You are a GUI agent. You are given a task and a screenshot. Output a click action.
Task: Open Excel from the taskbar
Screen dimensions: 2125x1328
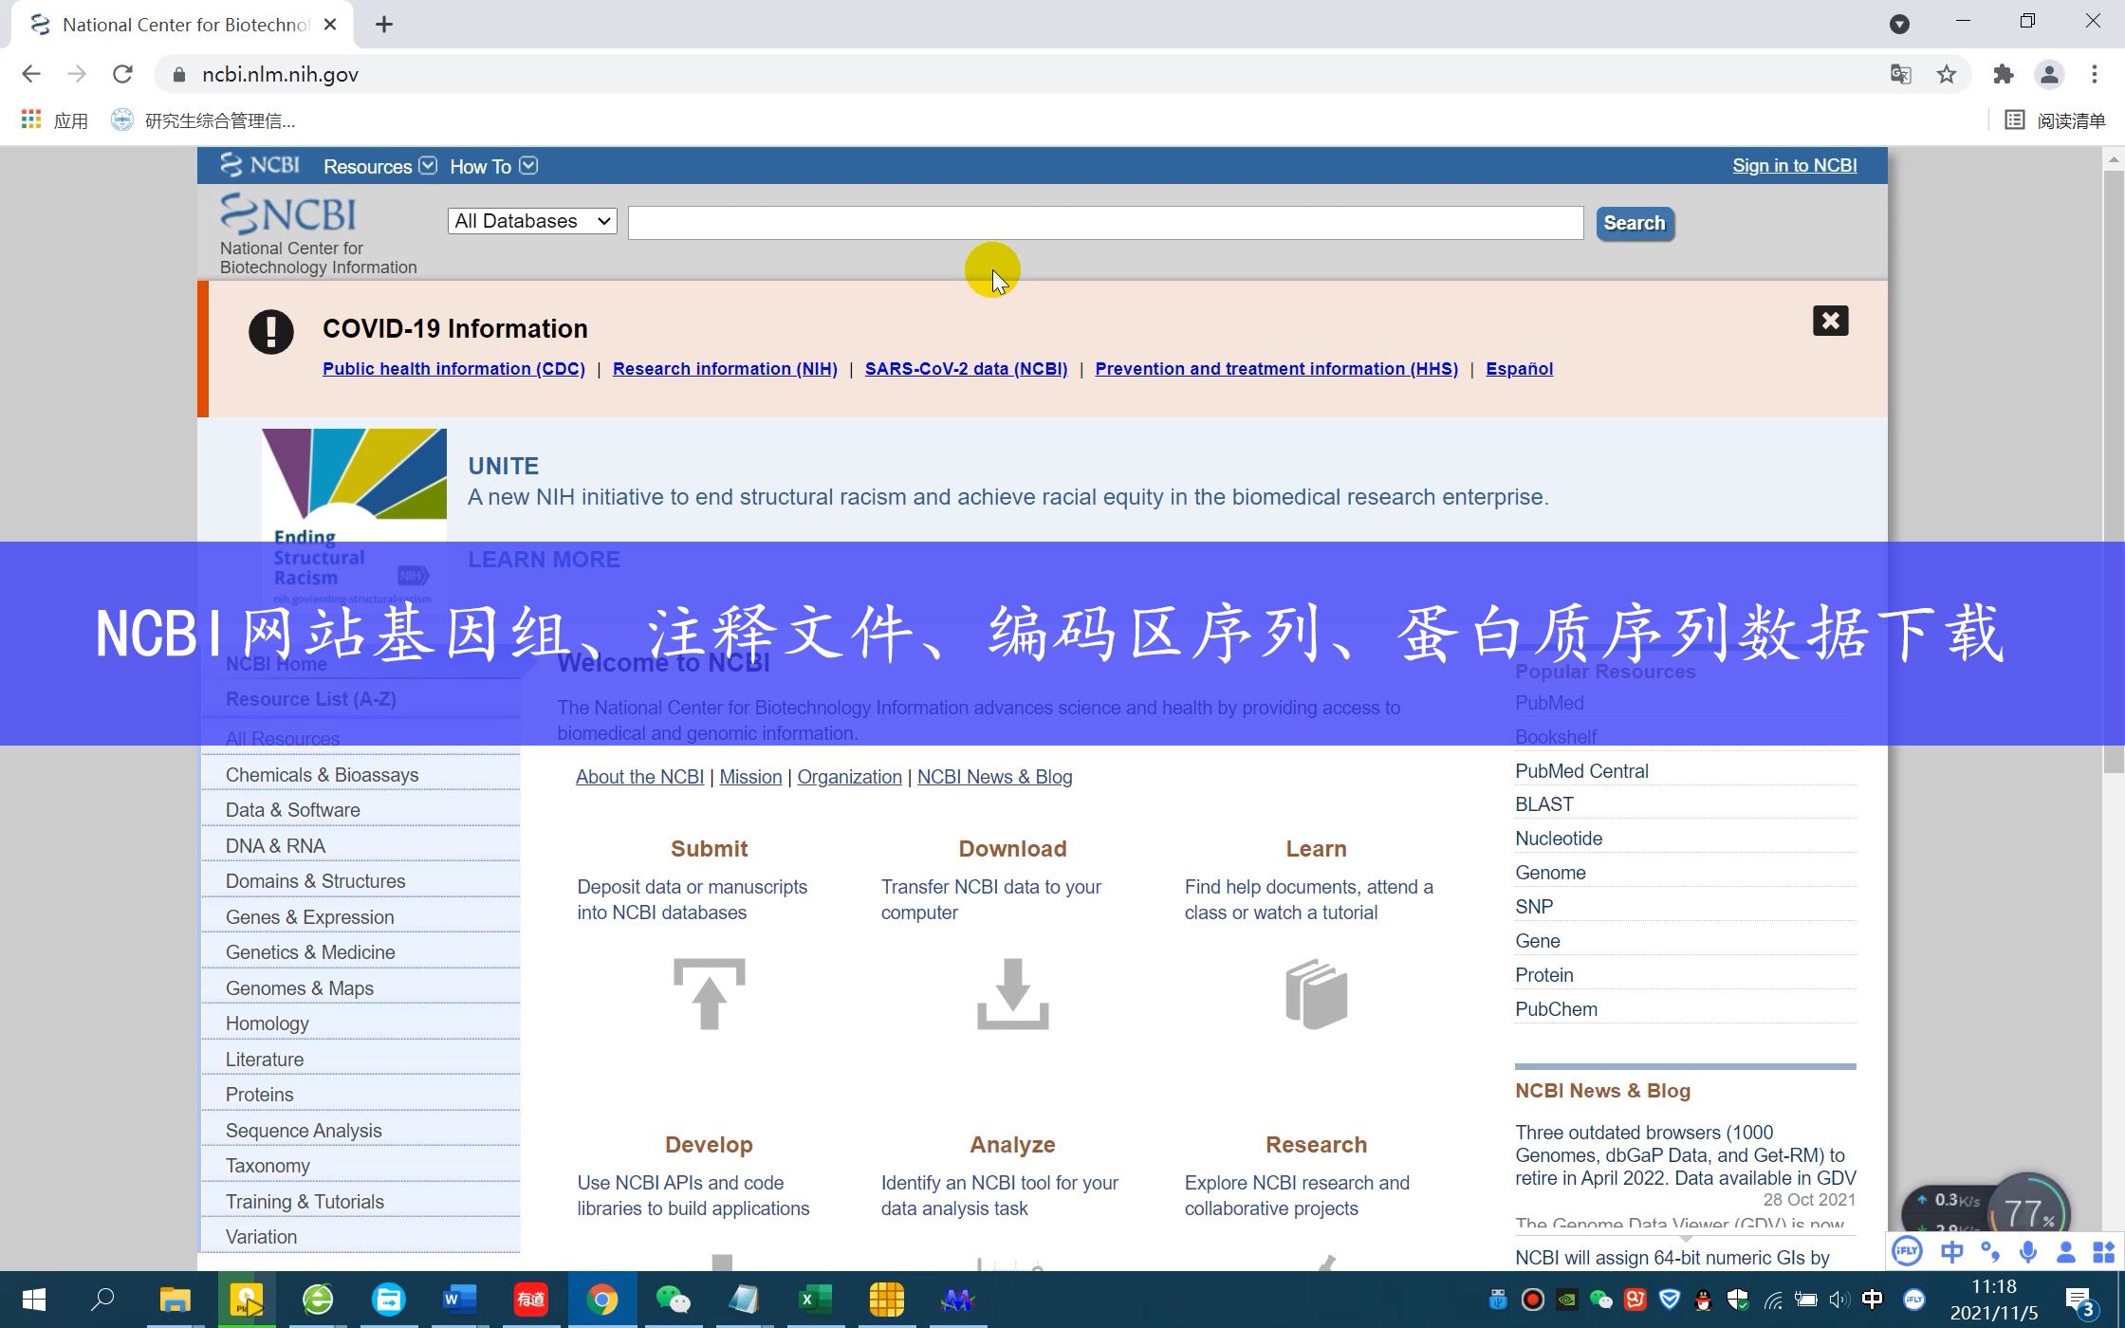click(x=816, y=1300)
